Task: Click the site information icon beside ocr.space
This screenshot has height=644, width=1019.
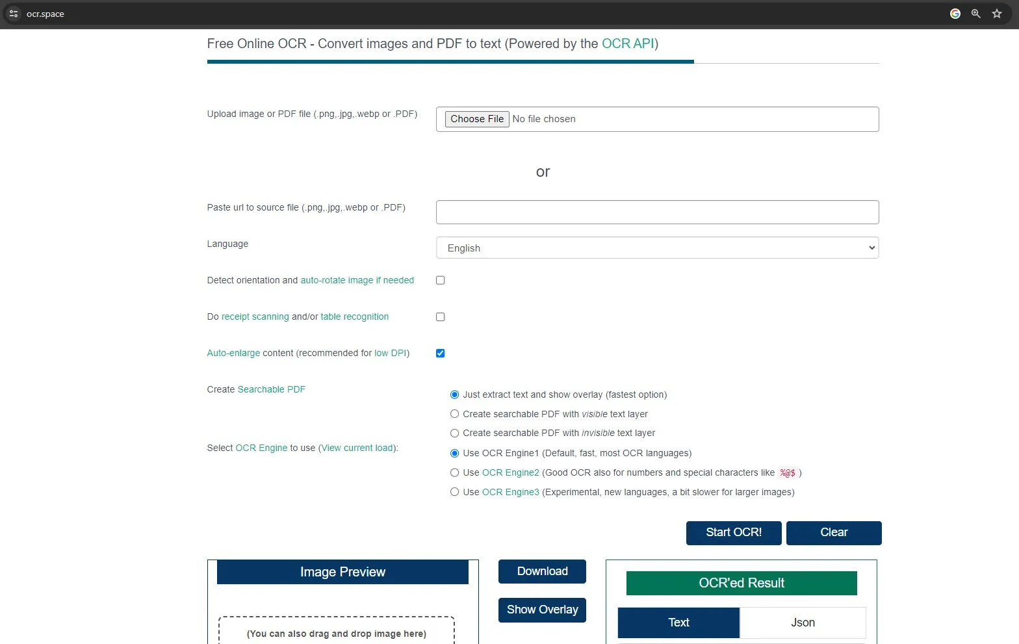Action: click(x=14, y=14)
